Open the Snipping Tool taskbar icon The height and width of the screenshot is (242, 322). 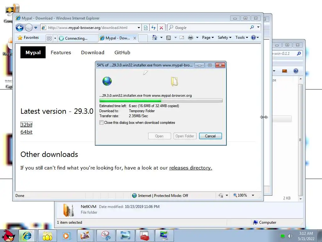point(106,236)
